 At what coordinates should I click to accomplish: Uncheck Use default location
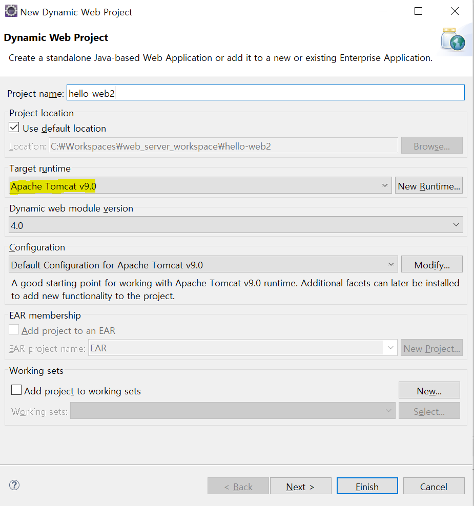pos(14,127)
